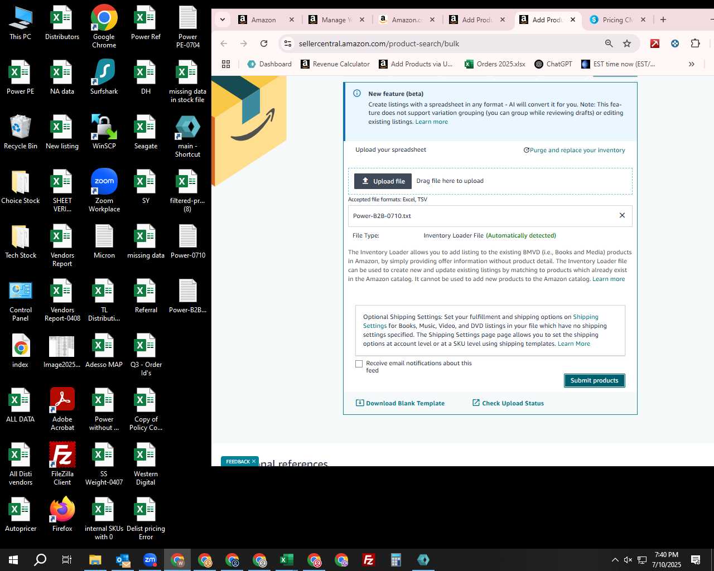The image size is (714, 571).
Task: Open the Autopricer Excel file
Action: (21, 515)
